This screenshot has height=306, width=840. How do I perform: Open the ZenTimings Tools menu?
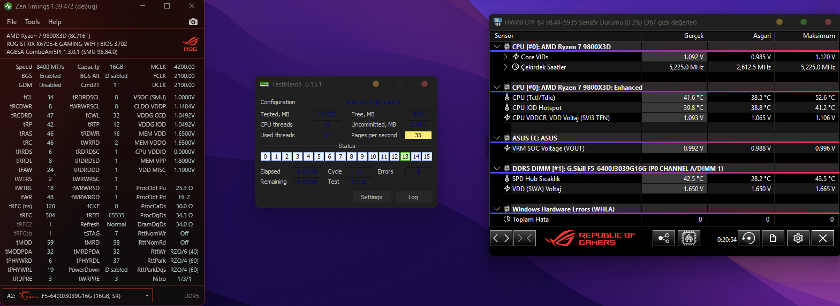pos(32,22)
